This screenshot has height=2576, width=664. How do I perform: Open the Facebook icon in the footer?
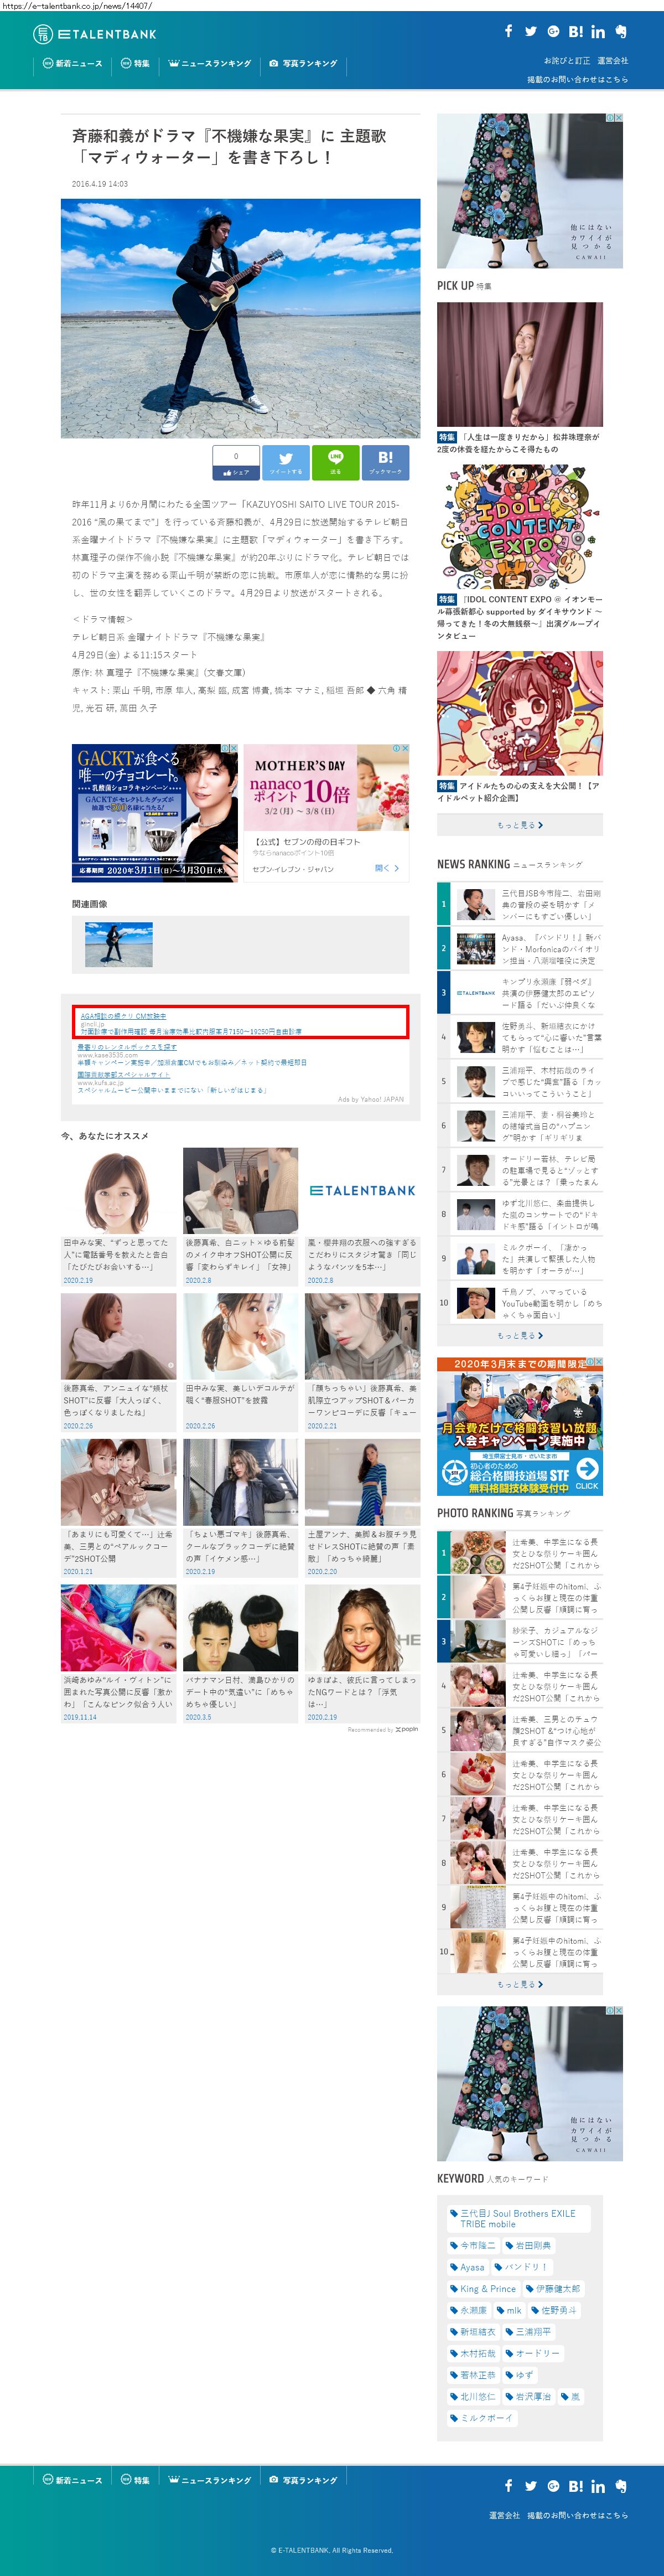pos(508,2486)
